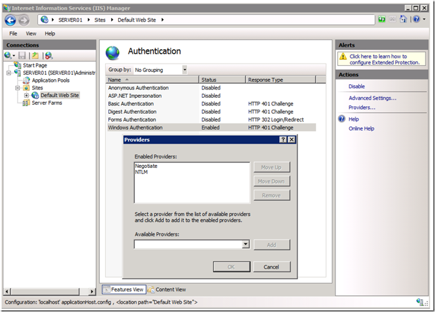Open Advanced Settings from Actions pane

[372, 98]
